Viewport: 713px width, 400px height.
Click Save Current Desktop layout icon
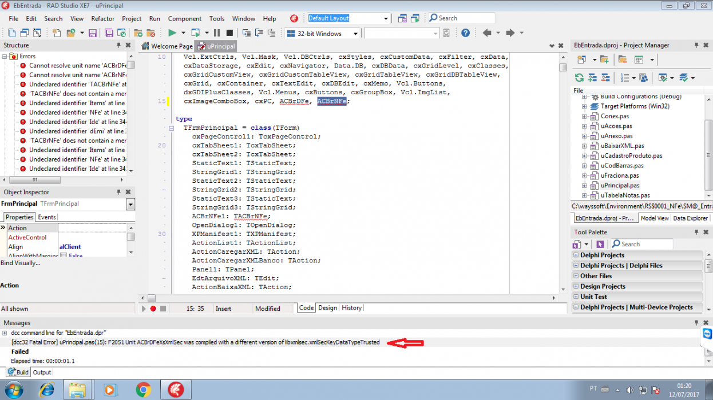pyautogui.click(x=402, y=18)
